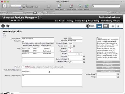Image resolution: width=125 pixels, height=94 pixels.
Task: Open the info icon beside home
Action: [x=3, y=26]
